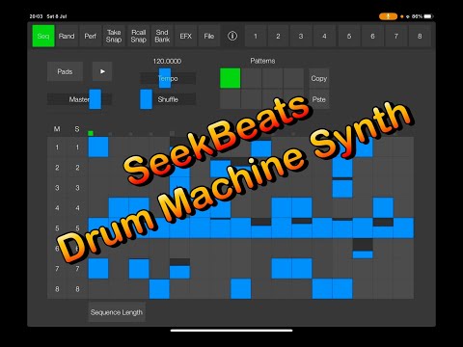Open the Rand tab
This screenshot has height=347, width=463.
(67, 36)
